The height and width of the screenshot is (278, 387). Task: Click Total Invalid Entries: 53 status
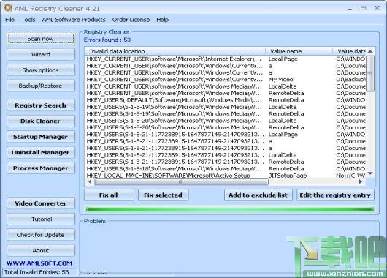37,272
